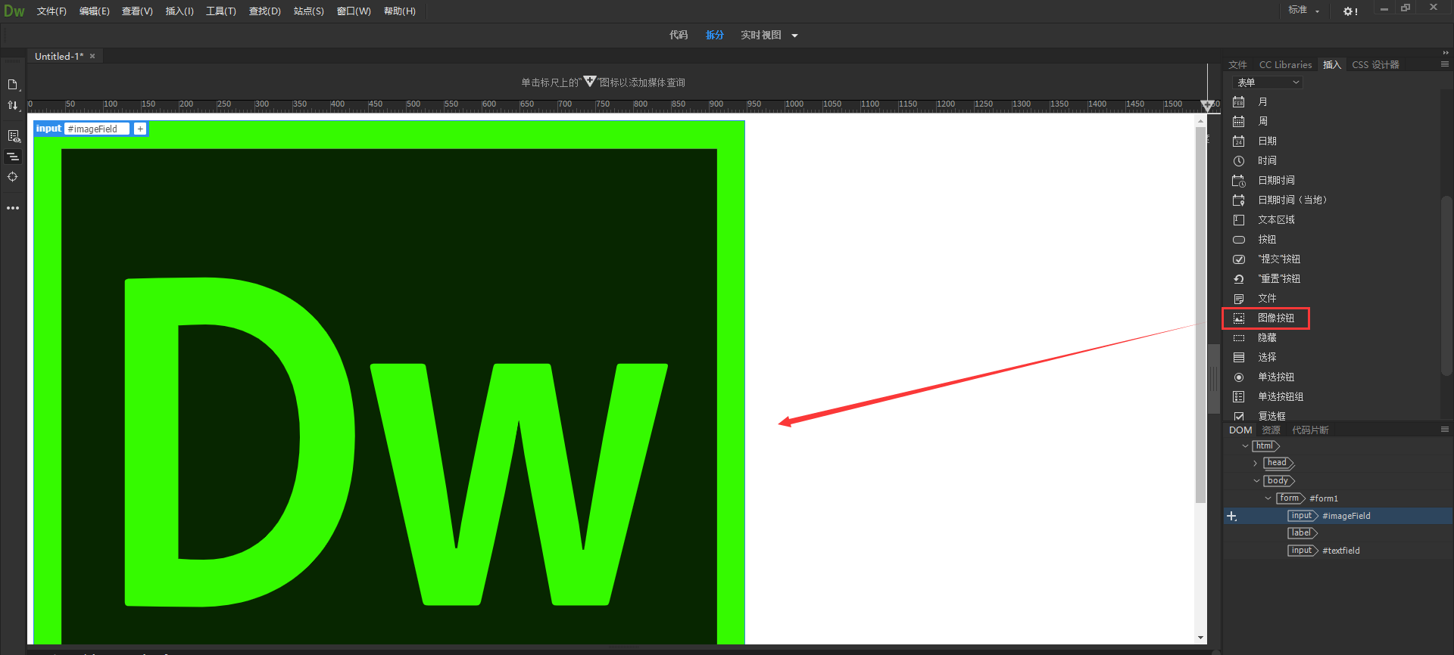
Task: Open the three-dots customize toolbar icon
Action: coord(13,208)
